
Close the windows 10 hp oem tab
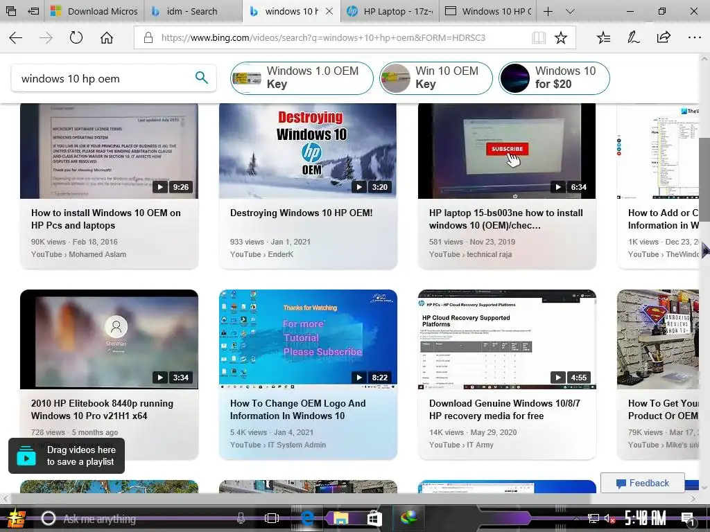click(x=329, y=11)
